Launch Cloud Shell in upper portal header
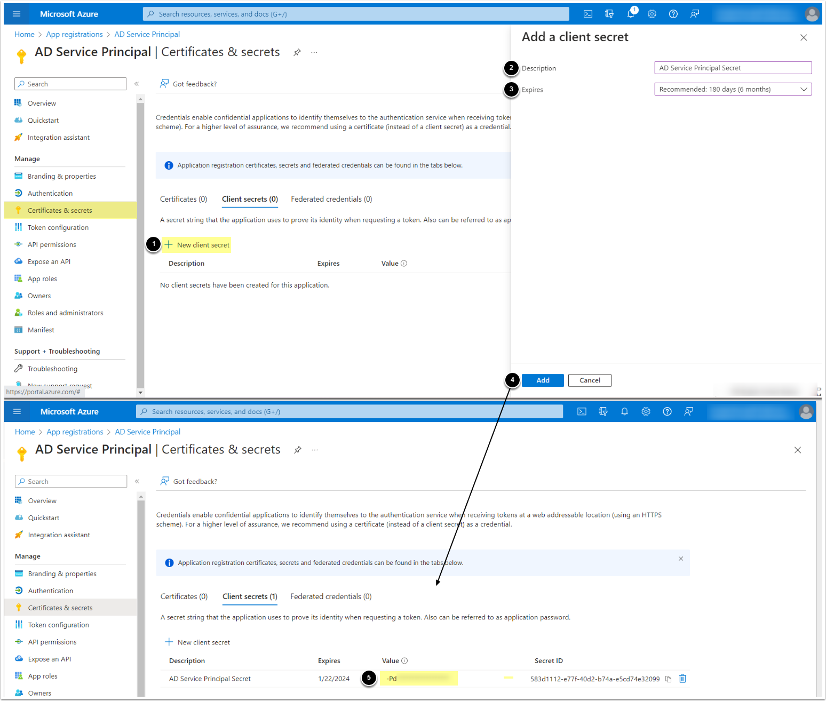Screen dimensions: 826x701 [x=588, y=14]
